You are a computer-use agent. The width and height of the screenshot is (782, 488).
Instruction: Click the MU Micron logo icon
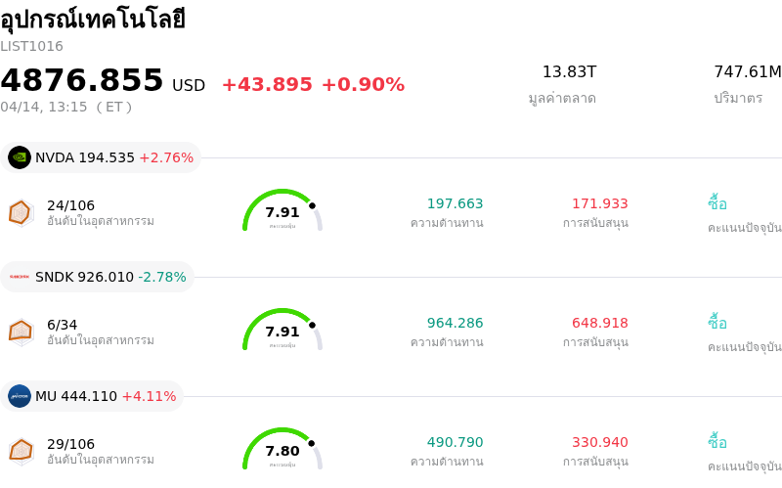(20, 396)
